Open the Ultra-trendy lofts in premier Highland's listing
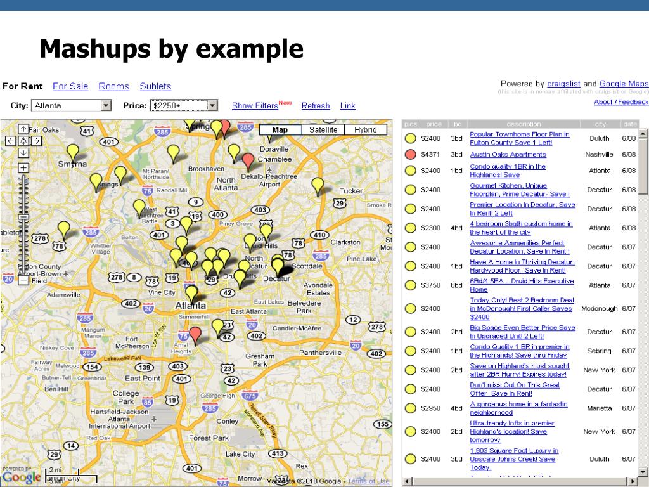Screen dimensions: 649x487 coord(512,431)
